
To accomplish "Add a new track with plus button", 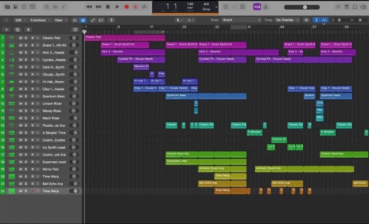I will click(6, 29).
